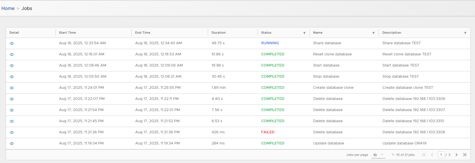
Task: Open detail eye icon for Start database job
Action: (12, 66)
